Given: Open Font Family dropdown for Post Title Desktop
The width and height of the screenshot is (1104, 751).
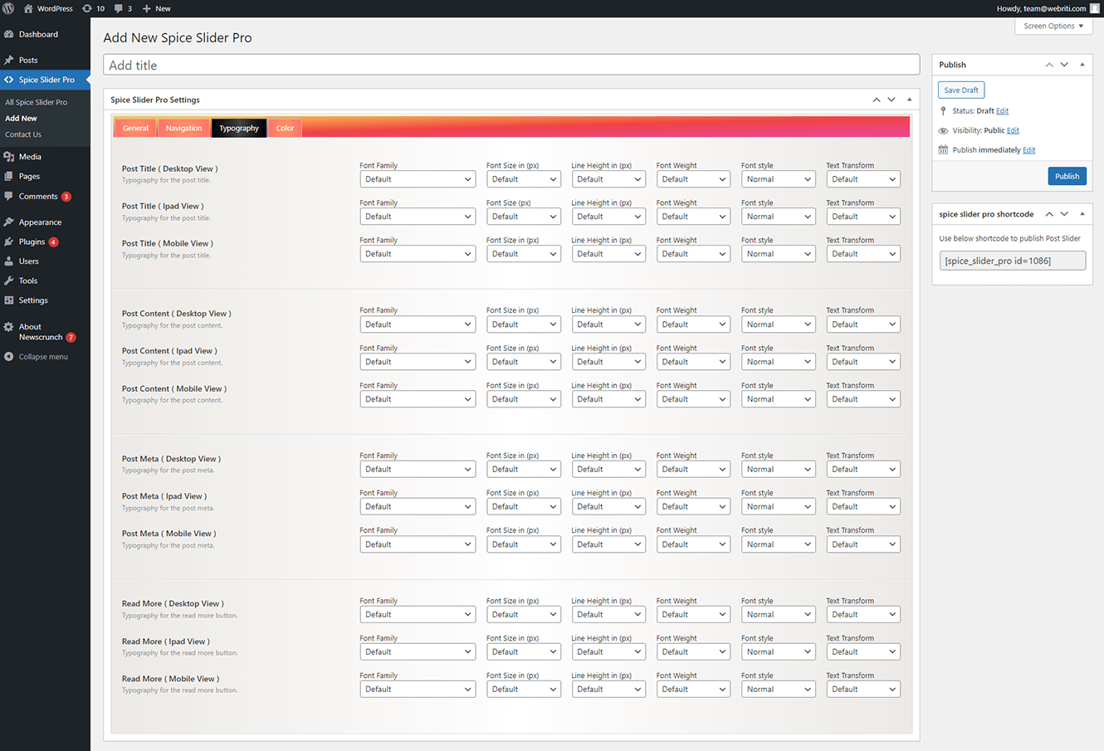Looking at the screenshot, I should (418, 179).
